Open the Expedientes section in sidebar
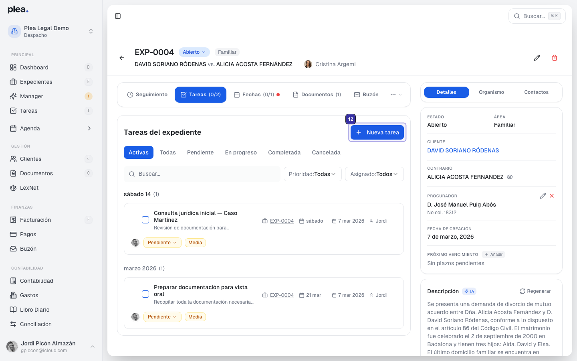577x361 pixels. [x=36, y=82]
